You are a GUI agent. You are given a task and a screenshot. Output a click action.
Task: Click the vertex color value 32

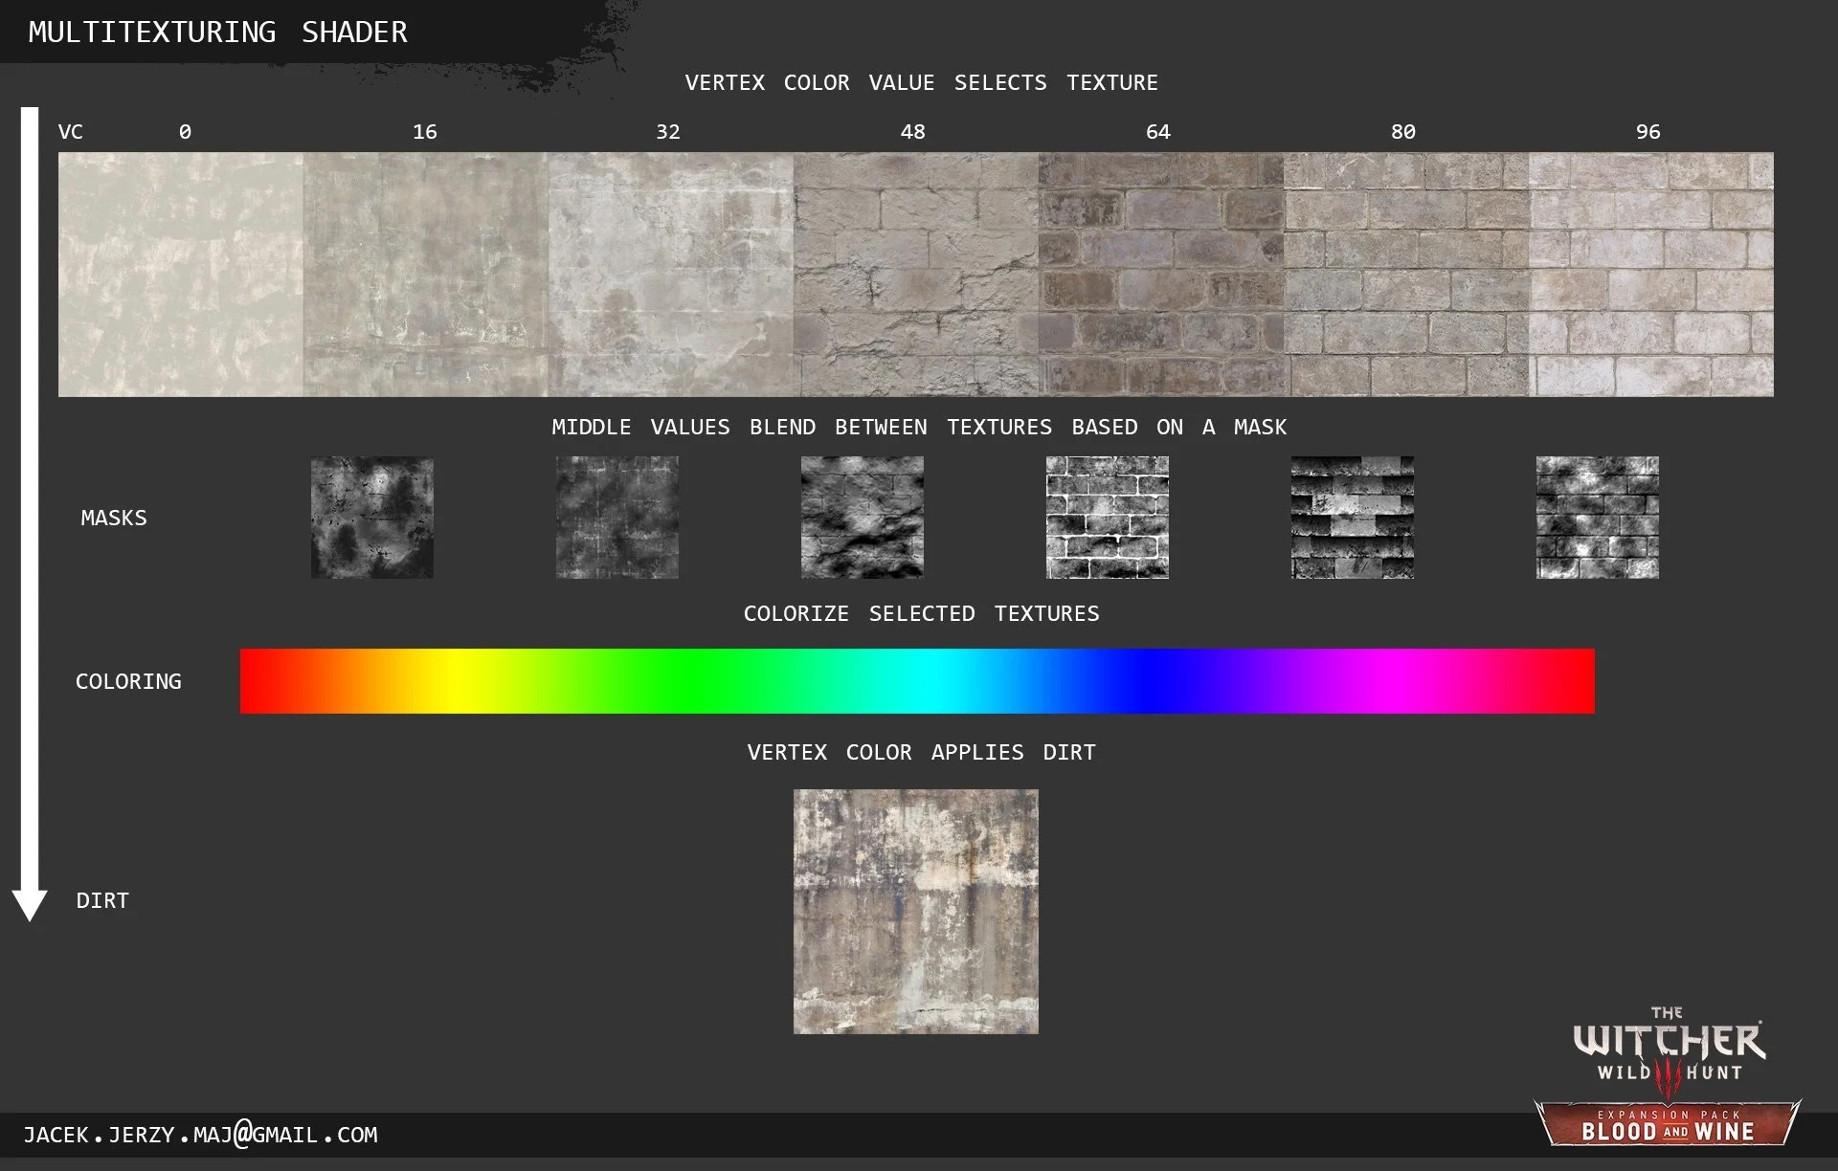tap(668, 132)
